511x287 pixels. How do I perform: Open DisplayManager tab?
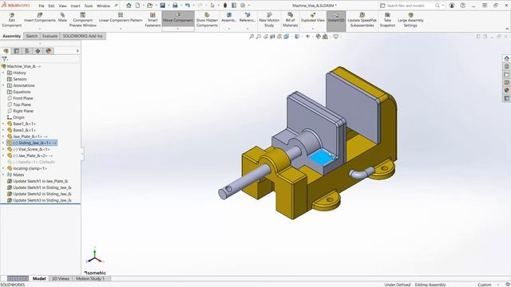(x=49, y=51)
